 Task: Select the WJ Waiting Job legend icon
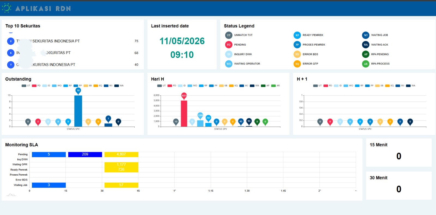366,35
